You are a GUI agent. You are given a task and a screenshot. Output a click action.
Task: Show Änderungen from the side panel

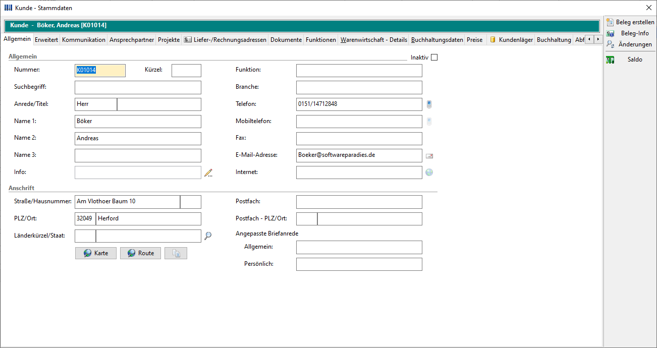click(630, 44)
